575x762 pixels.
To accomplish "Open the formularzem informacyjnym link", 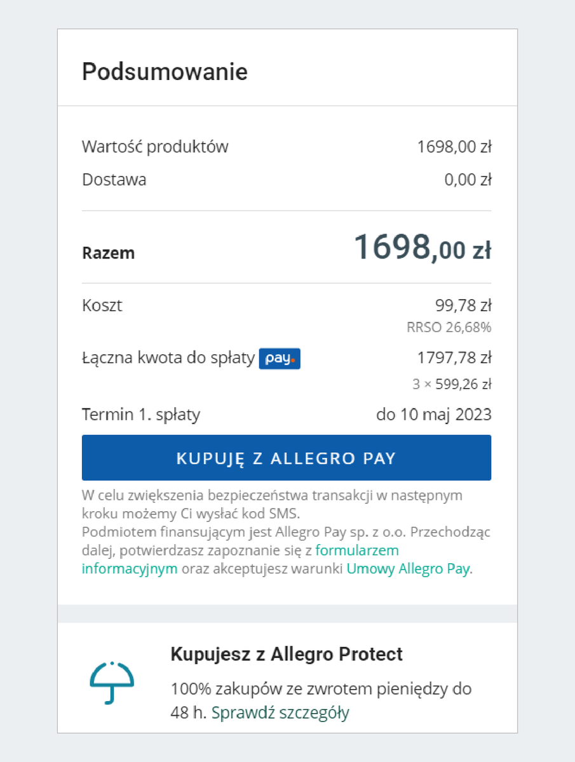I will click(x=357, y=550).
